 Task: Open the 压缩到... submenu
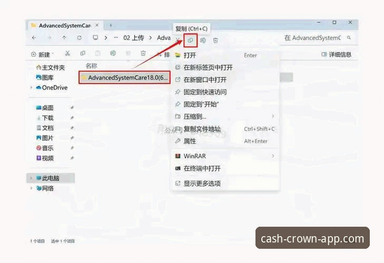coord(225,117)
